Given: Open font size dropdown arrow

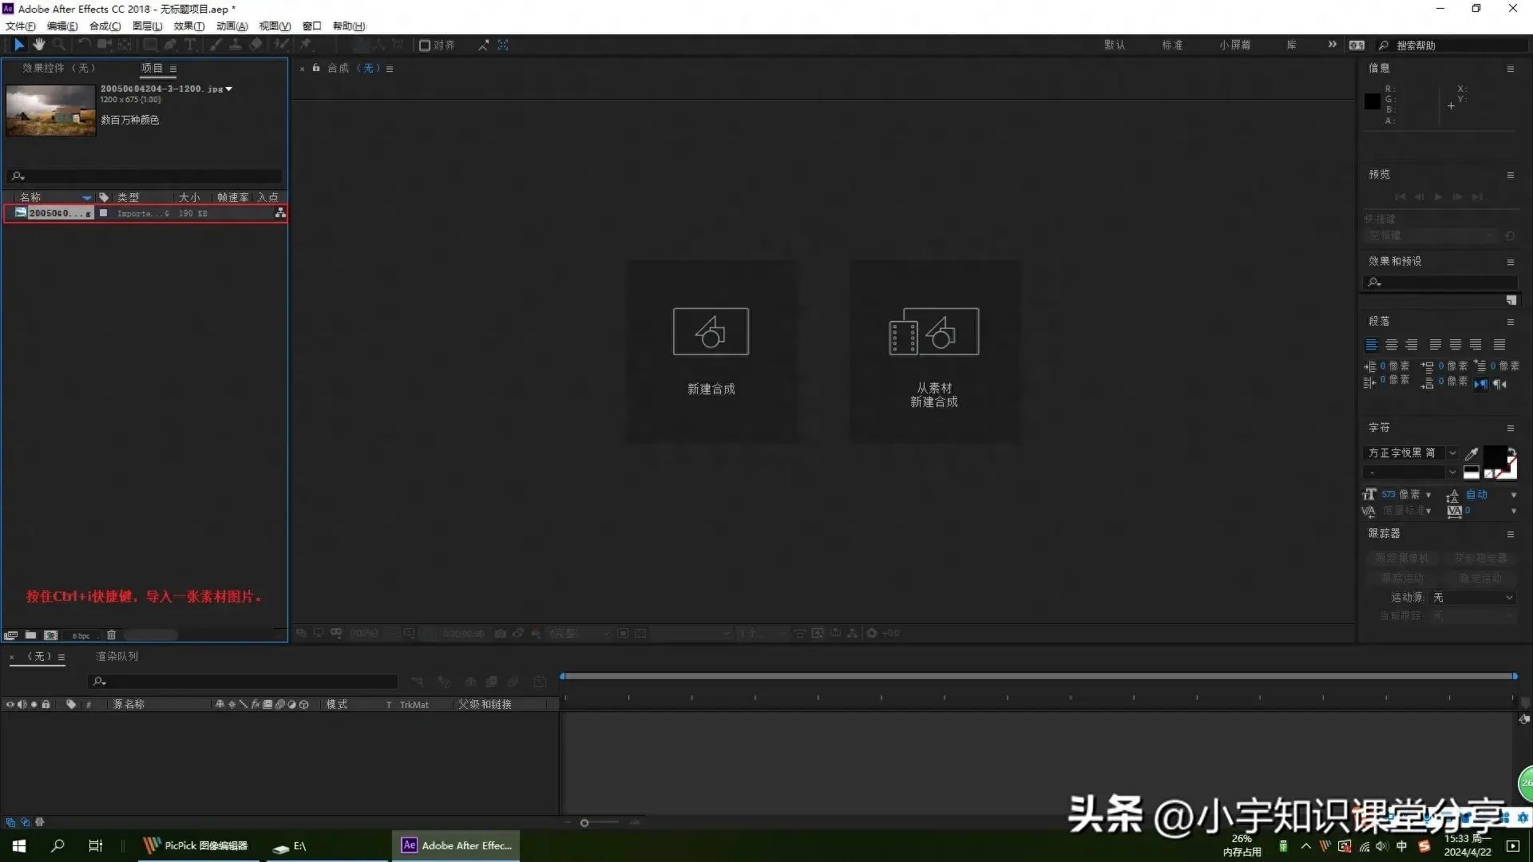Looking at the screenshot, I should click(1428, 495).
